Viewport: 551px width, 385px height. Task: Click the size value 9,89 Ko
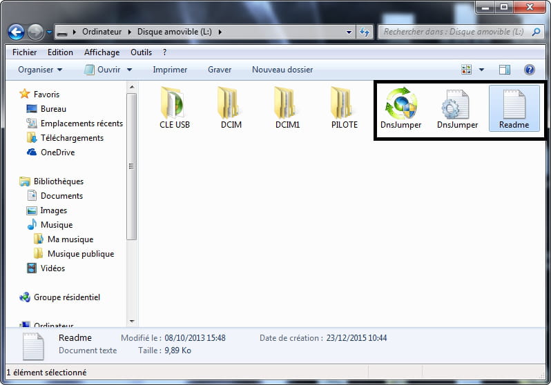[178, 351]
